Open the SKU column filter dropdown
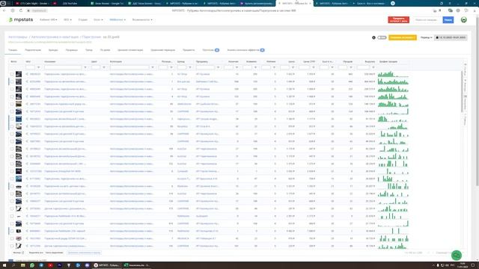 tap(38, 67)
